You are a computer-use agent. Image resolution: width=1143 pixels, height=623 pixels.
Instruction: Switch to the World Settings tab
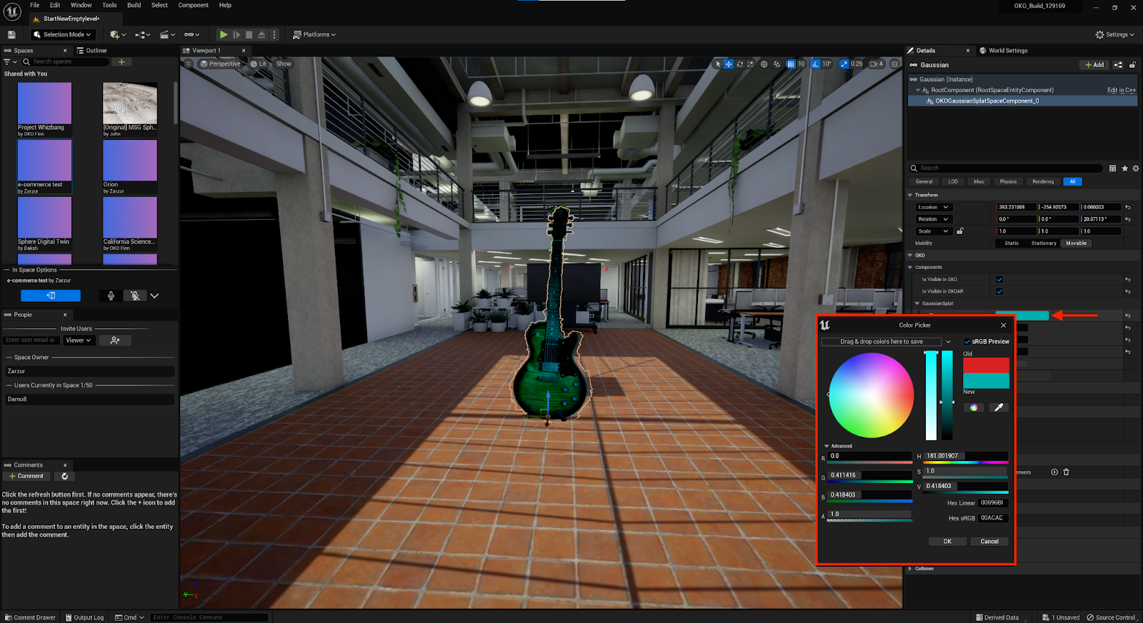pyautogui.click(x=1007, y=51)
